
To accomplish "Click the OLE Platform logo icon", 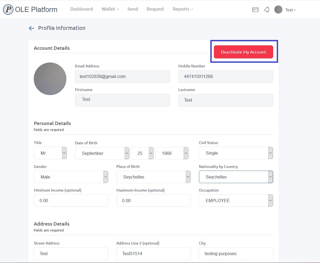I will click(8, 9).
